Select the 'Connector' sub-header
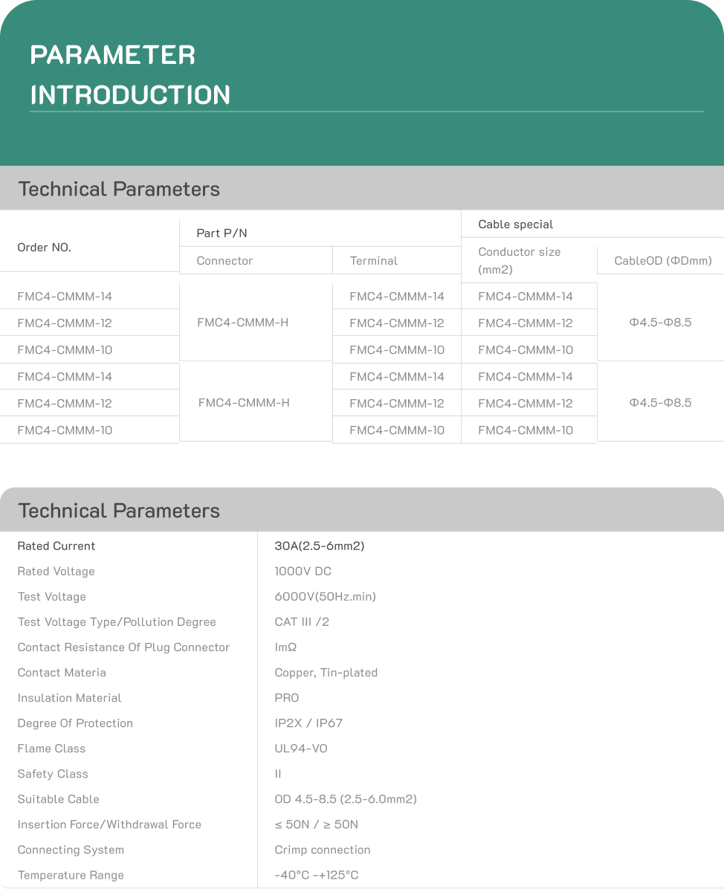The image size is (724, 889). [224, 261]
